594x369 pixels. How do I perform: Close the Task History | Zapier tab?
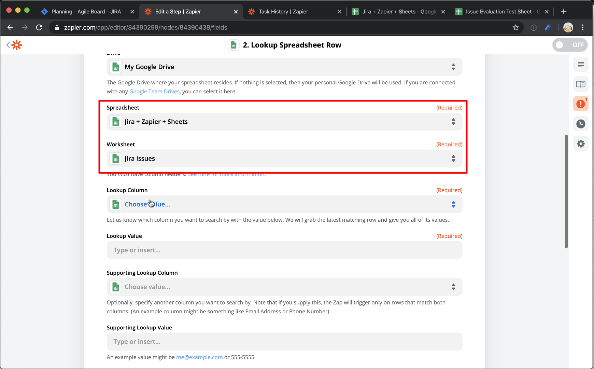(x=339, y=12)
